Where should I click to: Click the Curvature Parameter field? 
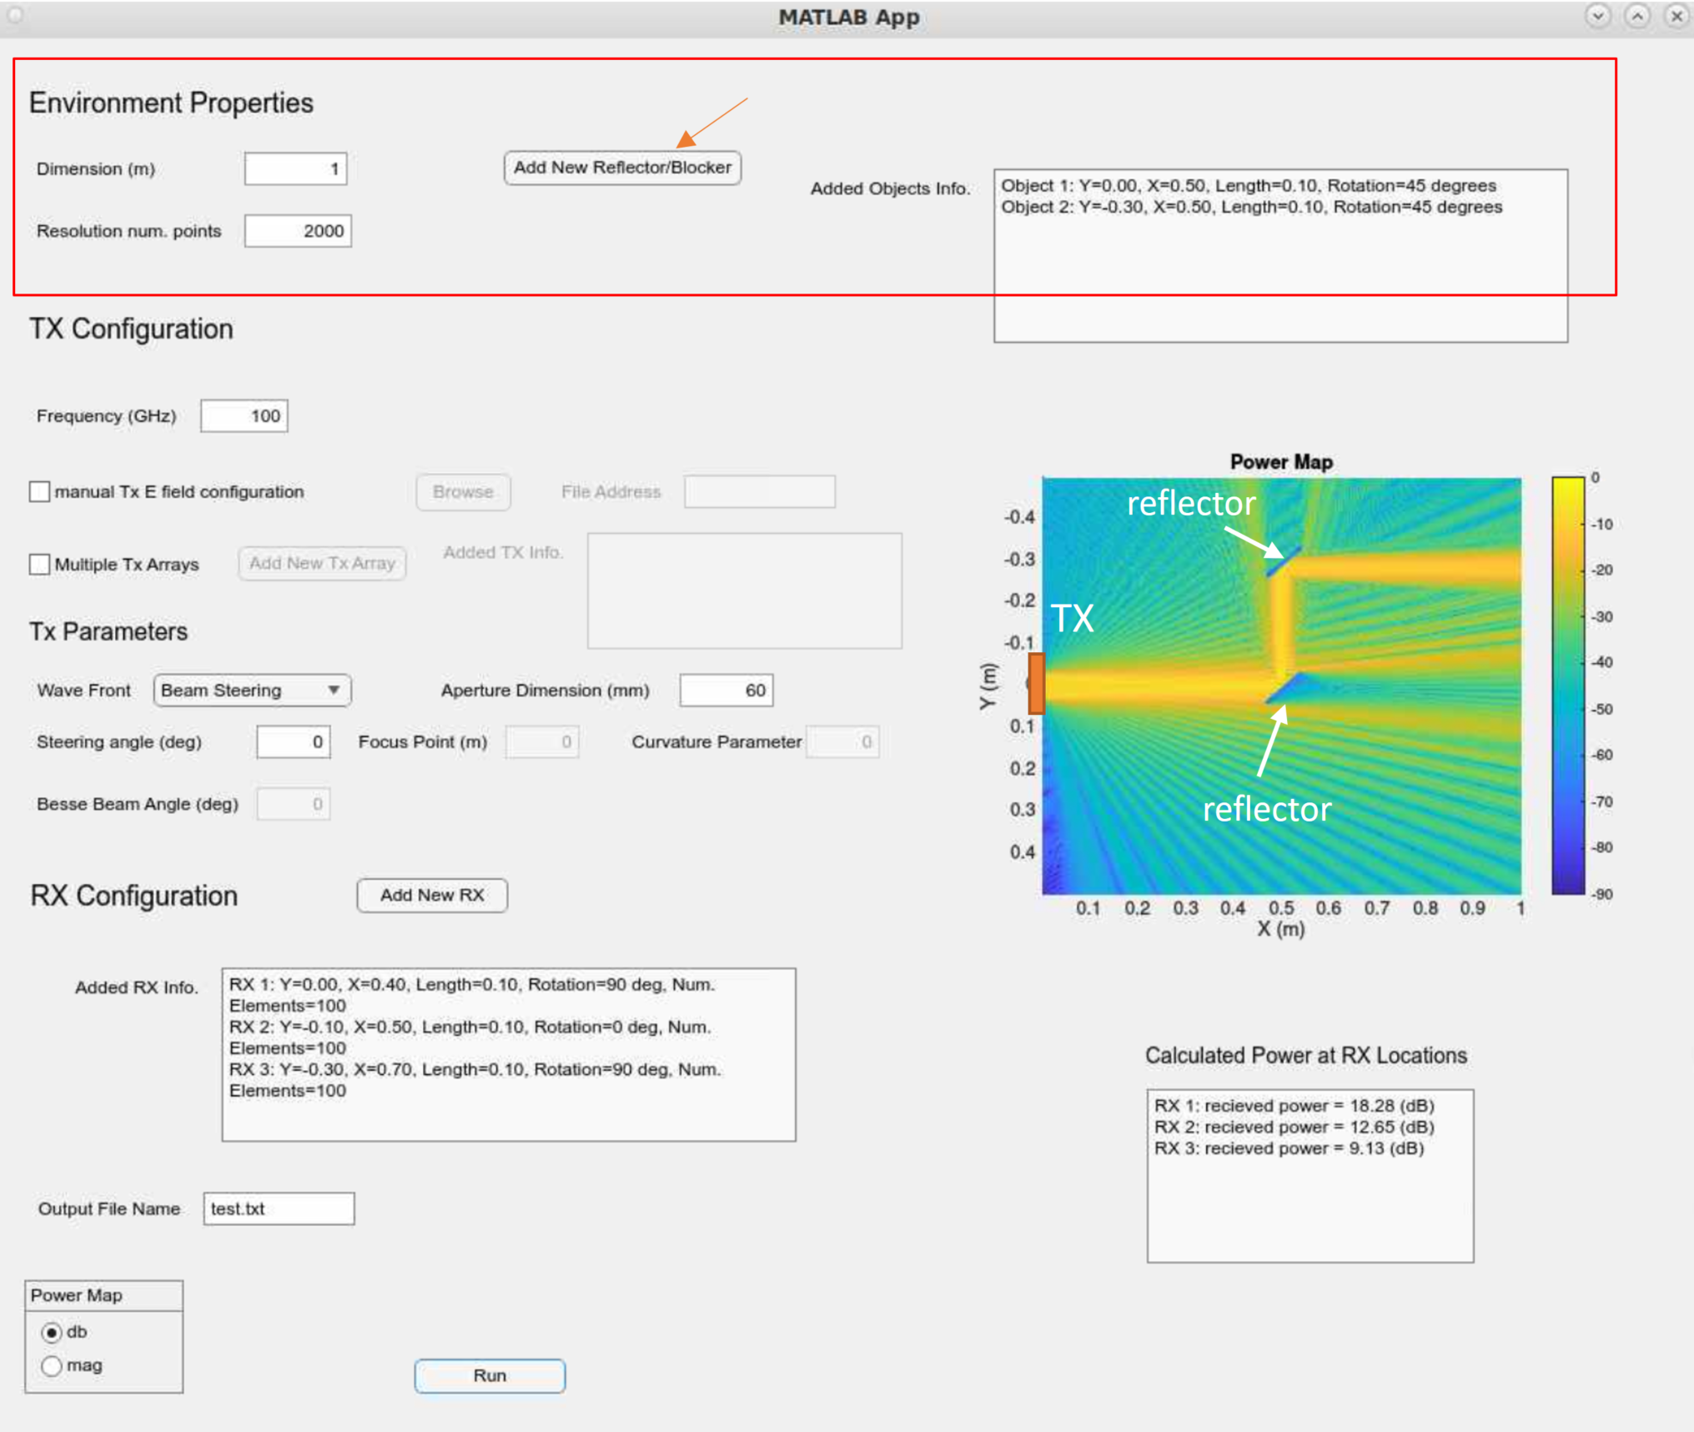point(842,742)
